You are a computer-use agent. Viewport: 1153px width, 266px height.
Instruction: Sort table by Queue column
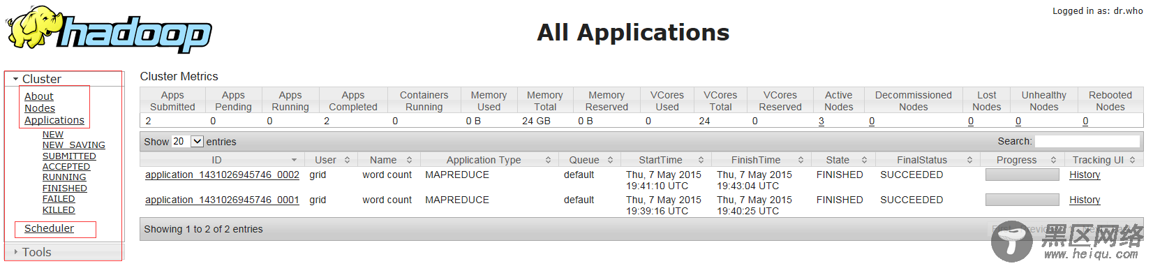[x=590, y=160]
